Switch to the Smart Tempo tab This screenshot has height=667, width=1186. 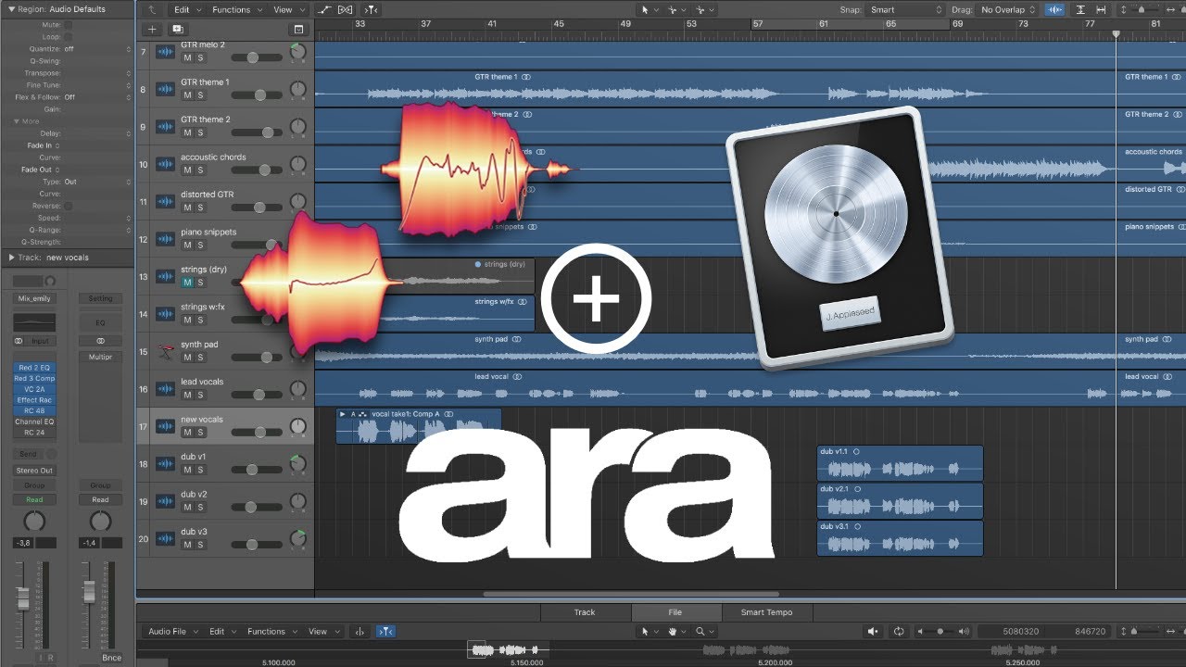[x=765, y=611]
